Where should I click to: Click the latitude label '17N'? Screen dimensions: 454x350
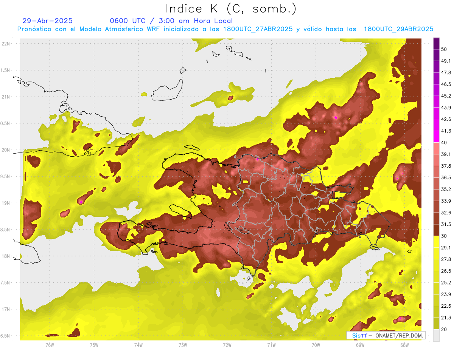[6, 309]
